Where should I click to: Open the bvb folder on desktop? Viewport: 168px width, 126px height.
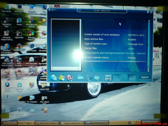[x=44, y=22]
